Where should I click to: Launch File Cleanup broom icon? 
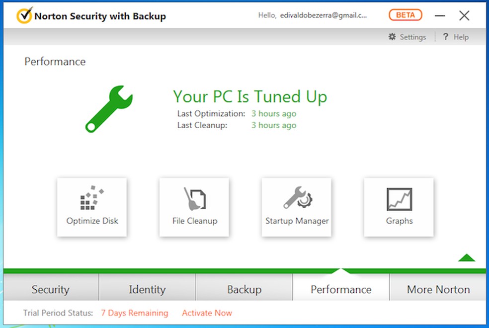tap(194, 199)
